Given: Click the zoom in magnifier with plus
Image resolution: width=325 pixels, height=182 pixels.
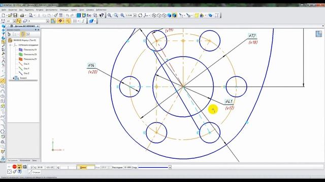Looking at the screenshot, I should [122, 15].
